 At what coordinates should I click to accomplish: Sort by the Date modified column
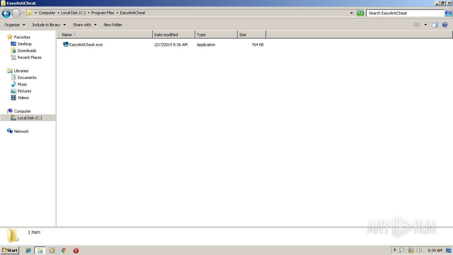(x=174, y=35)
